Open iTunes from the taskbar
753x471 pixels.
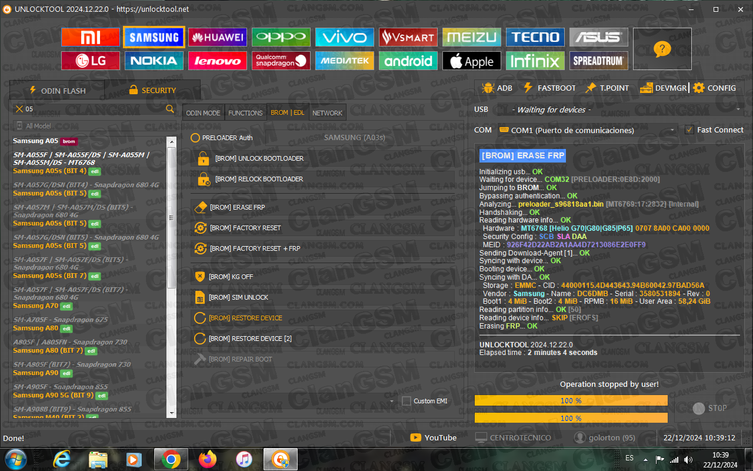[x=244, y=459]
